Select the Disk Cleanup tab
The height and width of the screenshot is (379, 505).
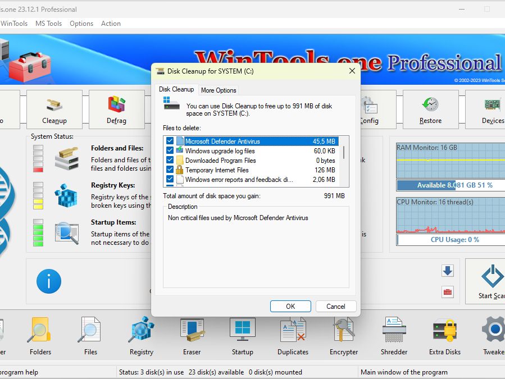176,89
